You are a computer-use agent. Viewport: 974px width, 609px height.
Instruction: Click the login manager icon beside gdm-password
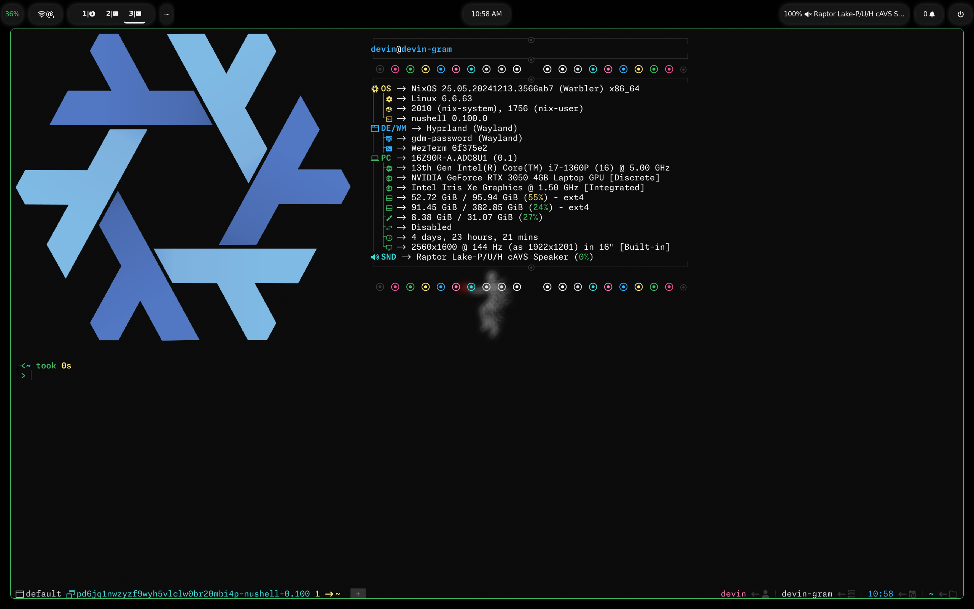coord(389,139)
